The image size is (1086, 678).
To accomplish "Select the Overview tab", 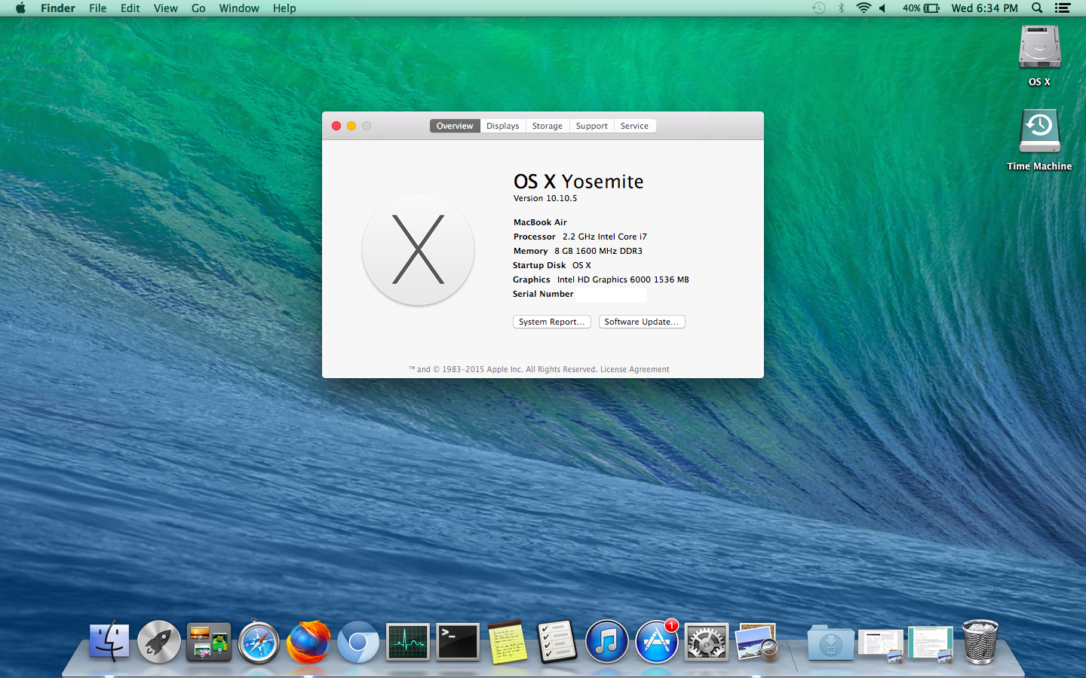I will pyautogui.click(x=455, y=126).
